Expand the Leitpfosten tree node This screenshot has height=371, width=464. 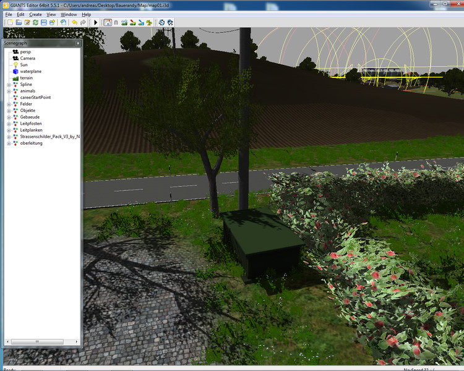[x=9, y=124]
